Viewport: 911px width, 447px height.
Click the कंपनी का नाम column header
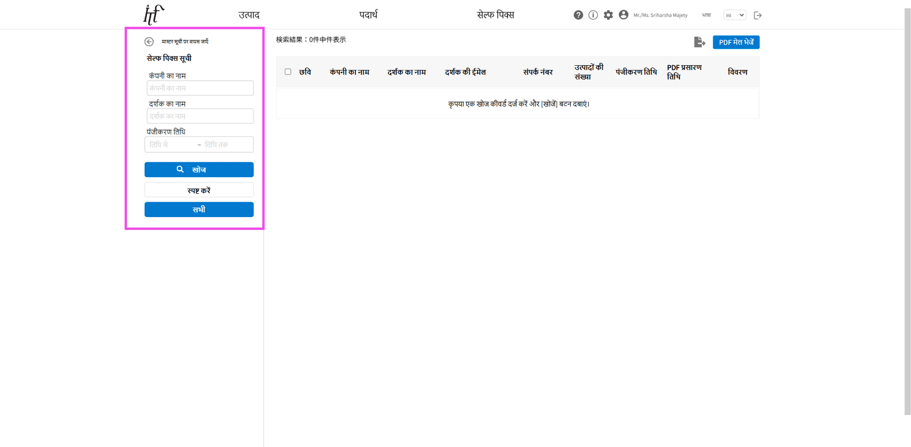[350, 72]
